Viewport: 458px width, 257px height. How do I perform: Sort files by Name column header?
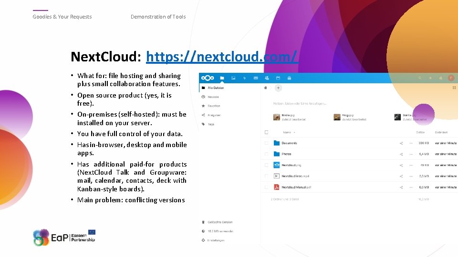(x=287, y=132)
